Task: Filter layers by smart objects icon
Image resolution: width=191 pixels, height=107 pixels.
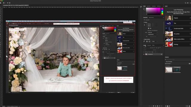Action: [x=158, y=48]
